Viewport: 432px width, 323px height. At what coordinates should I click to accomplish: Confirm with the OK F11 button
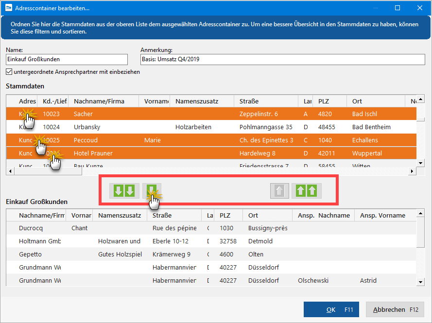(x=331, y=309)
